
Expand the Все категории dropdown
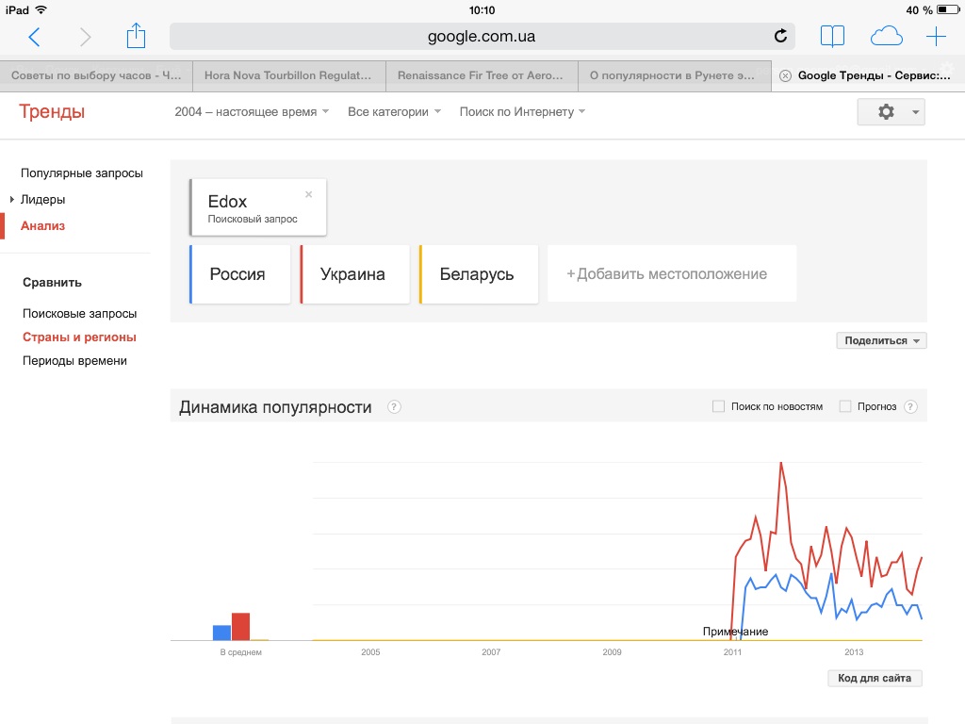(394, 112)
